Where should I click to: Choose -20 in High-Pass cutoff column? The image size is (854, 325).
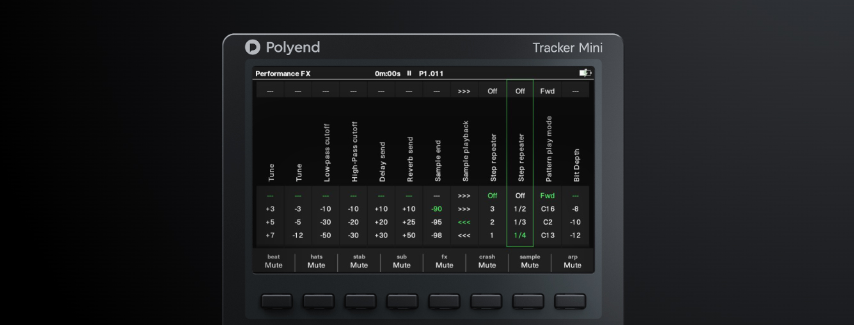click(353, 222)
